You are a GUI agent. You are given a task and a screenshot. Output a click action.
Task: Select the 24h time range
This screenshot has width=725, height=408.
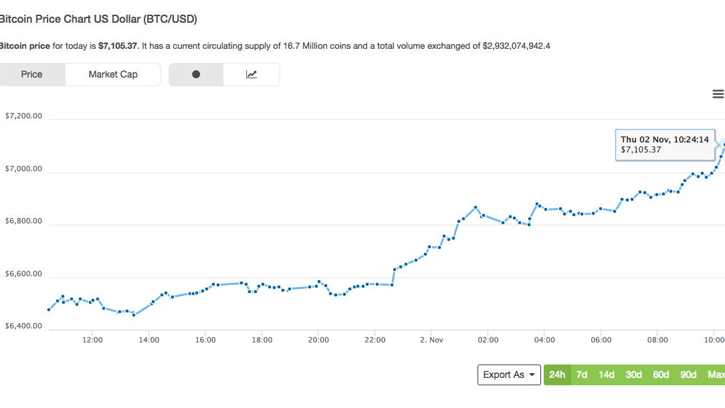tap(557, 375)
